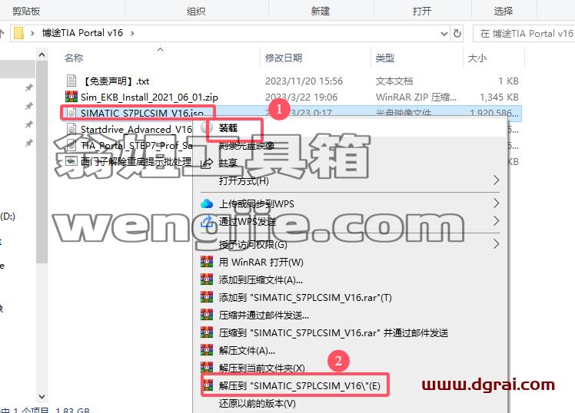Click the share icon beside 通过WPS发送
The image size is (575, 413).
pos(208,221)
